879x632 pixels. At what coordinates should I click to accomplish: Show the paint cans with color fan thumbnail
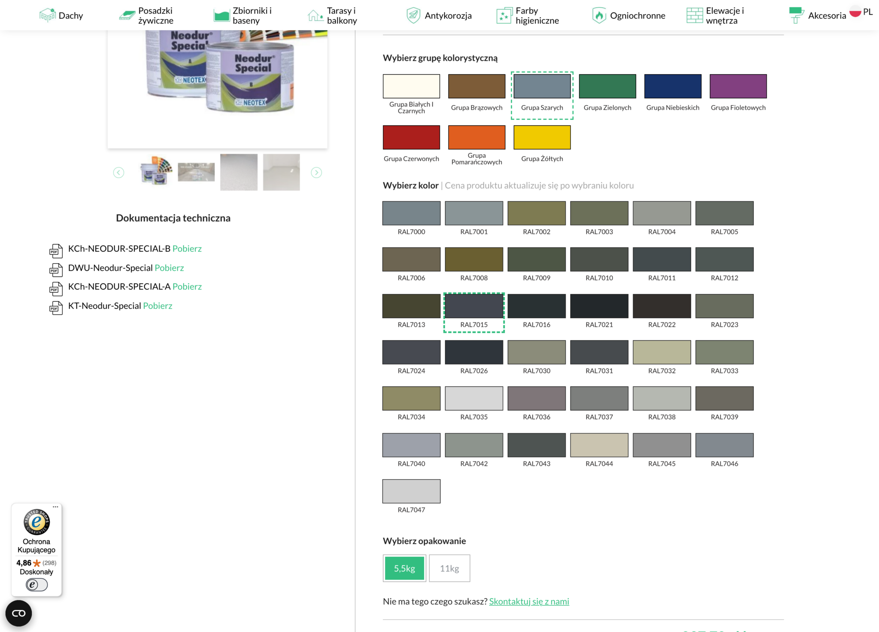[x=156, y=172]
